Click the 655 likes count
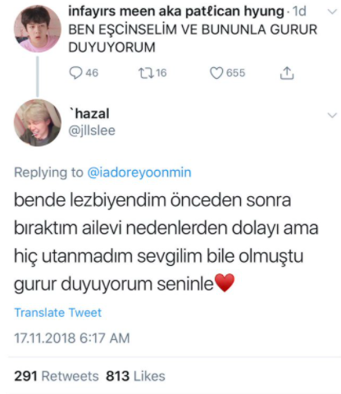This screenshot has height=394, width=341. point(235,73)
